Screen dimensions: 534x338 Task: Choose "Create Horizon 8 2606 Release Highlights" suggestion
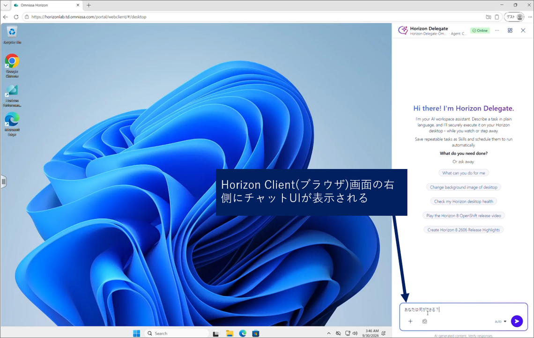[x=464, y=230]
